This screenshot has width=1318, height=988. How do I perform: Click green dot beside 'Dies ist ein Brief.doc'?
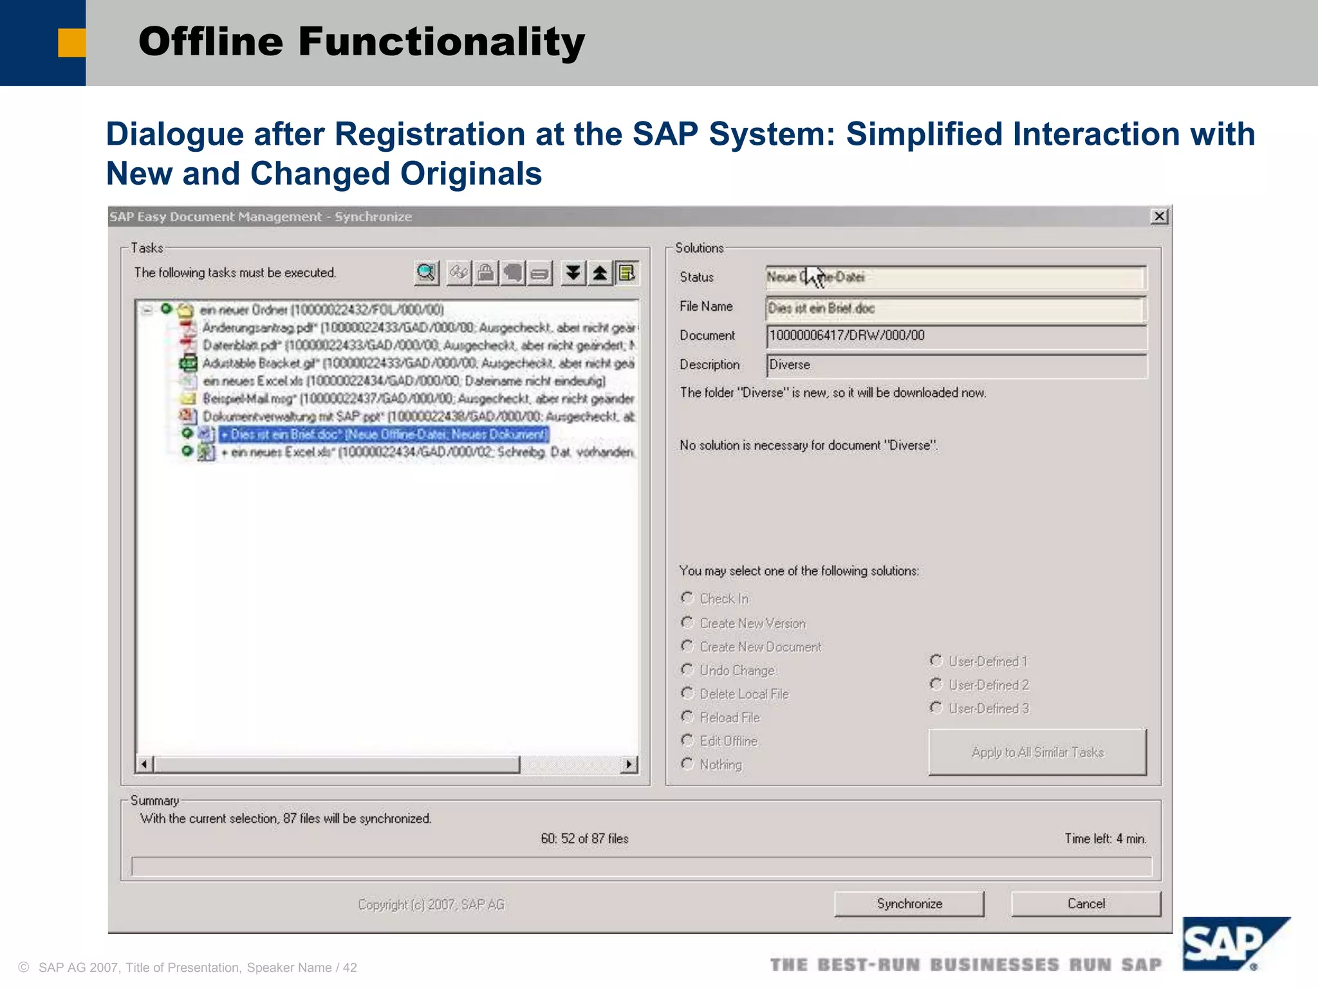click(187, 433)
